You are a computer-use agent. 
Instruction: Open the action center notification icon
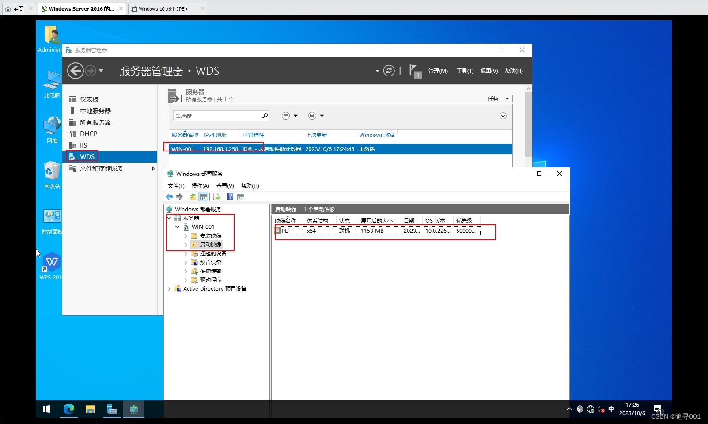[x=658, y=409]
